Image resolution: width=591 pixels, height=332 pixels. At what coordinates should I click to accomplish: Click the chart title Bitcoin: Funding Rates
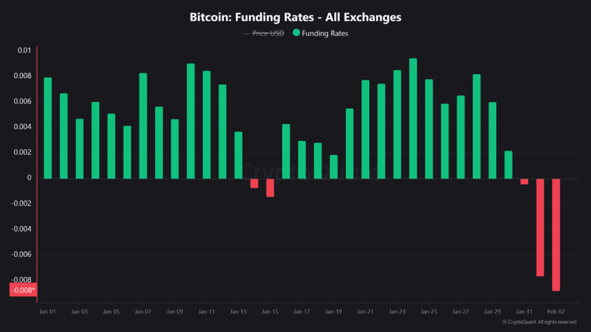[295, 17]
